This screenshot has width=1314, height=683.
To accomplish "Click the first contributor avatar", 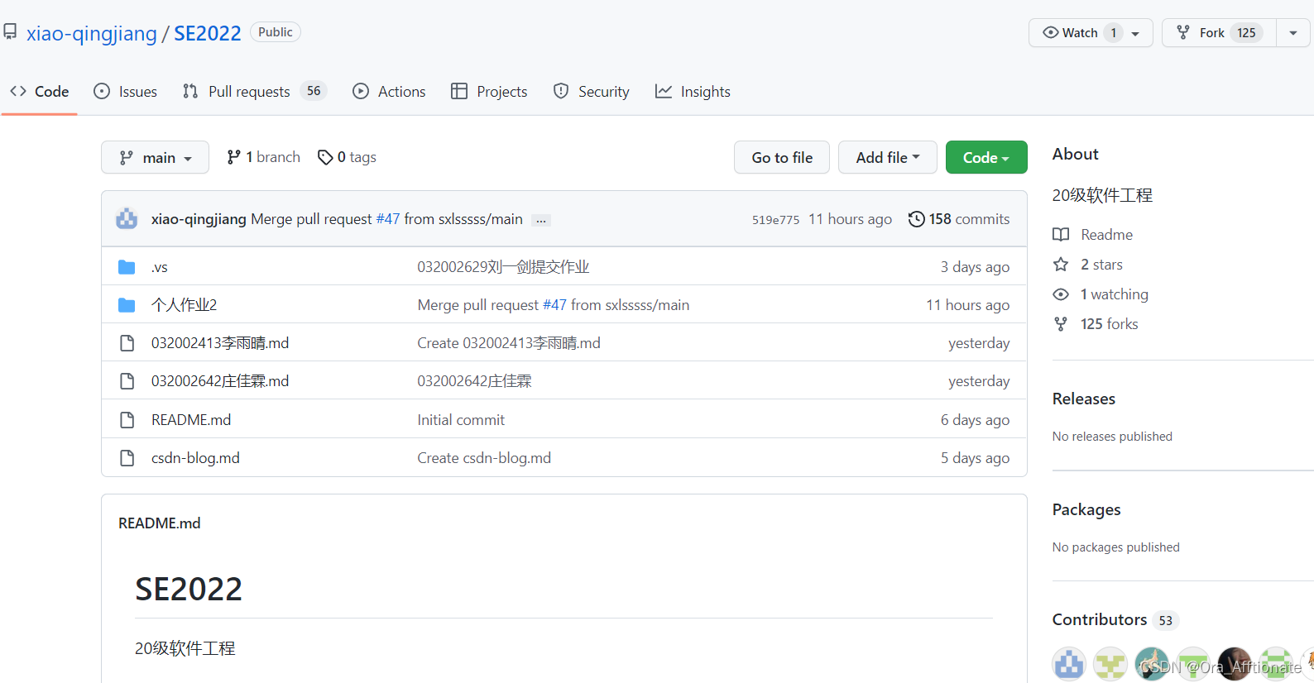I will pos(1069,664).
